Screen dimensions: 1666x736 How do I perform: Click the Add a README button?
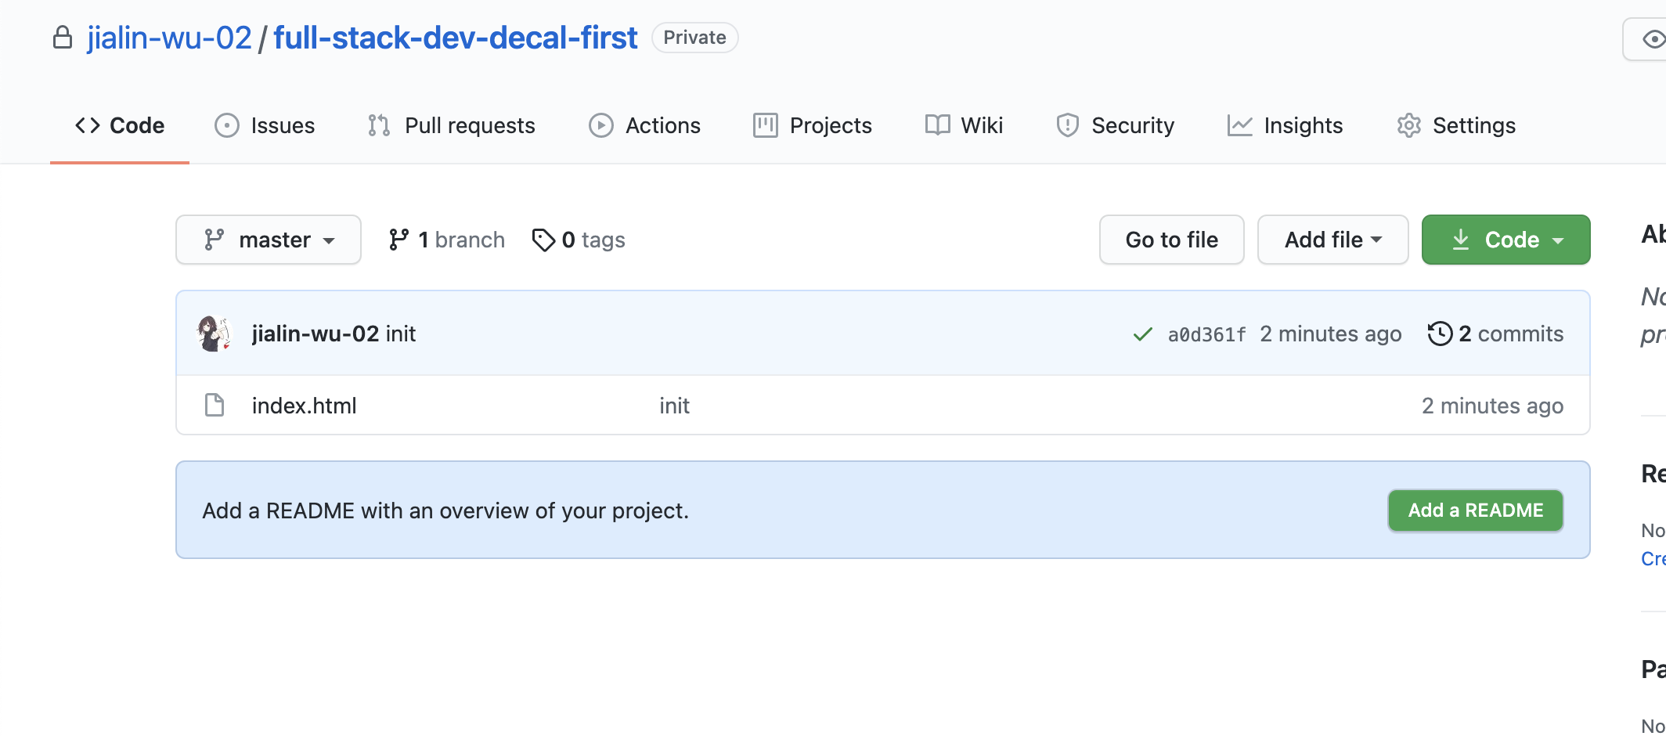[1476, 511]
